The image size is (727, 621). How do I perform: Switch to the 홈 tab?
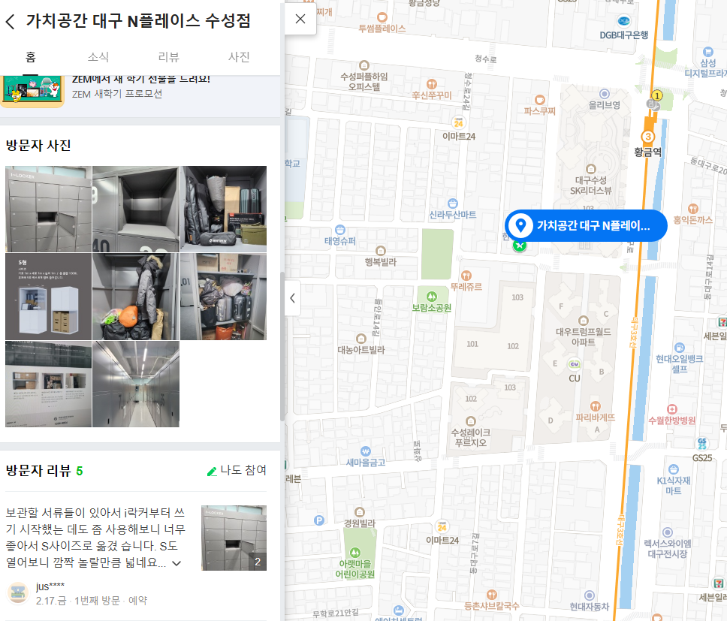[x=30, y=57]
